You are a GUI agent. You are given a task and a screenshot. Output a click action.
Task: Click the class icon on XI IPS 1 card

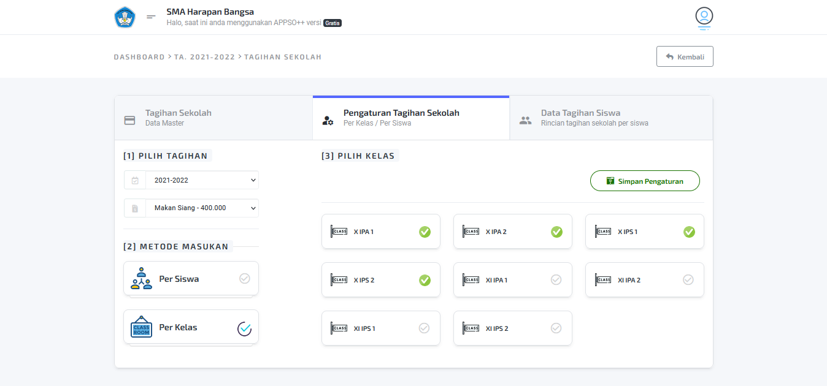click(339, 328)
